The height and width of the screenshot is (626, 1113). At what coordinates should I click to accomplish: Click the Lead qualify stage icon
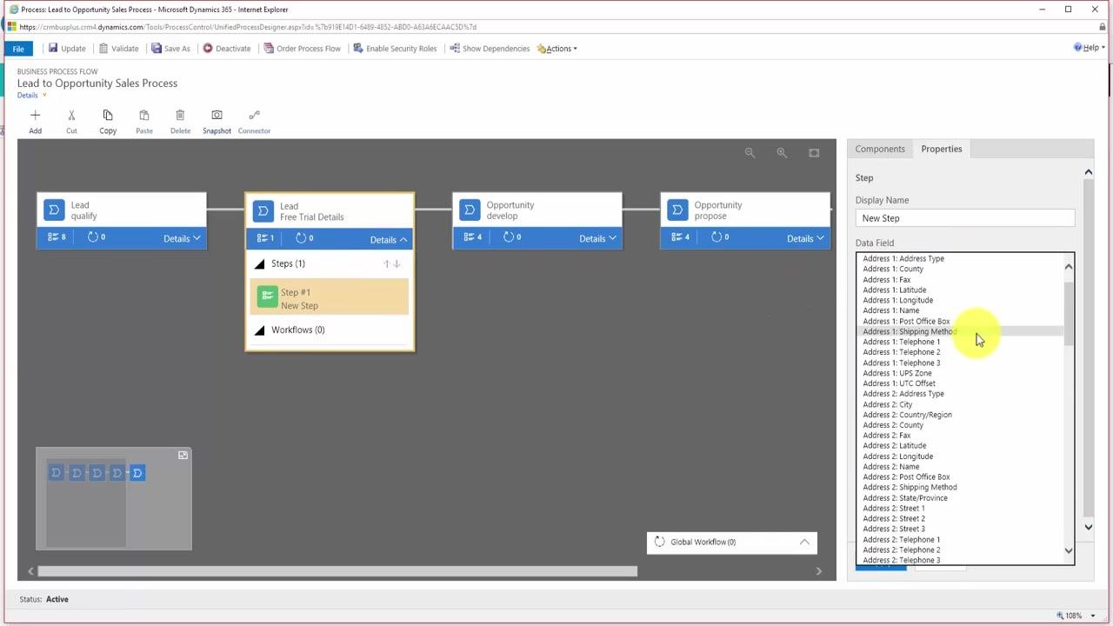pos(54,210)
